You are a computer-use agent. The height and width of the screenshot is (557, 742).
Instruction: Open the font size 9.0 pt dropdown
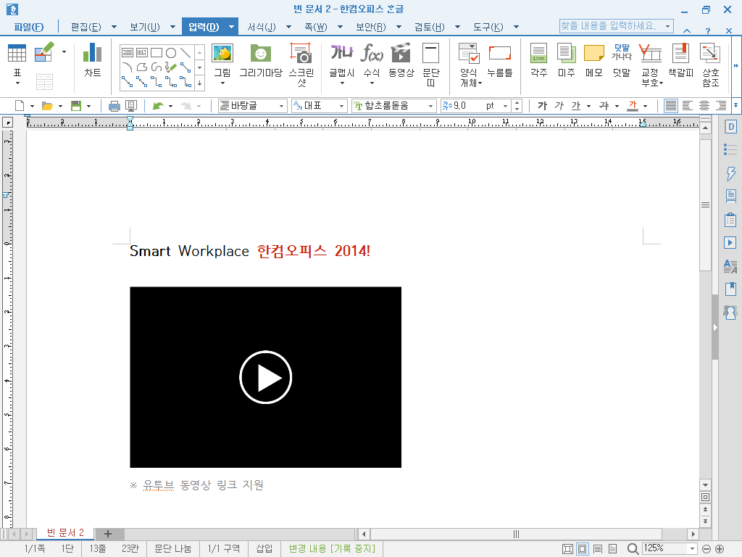(x=505, y=106)
